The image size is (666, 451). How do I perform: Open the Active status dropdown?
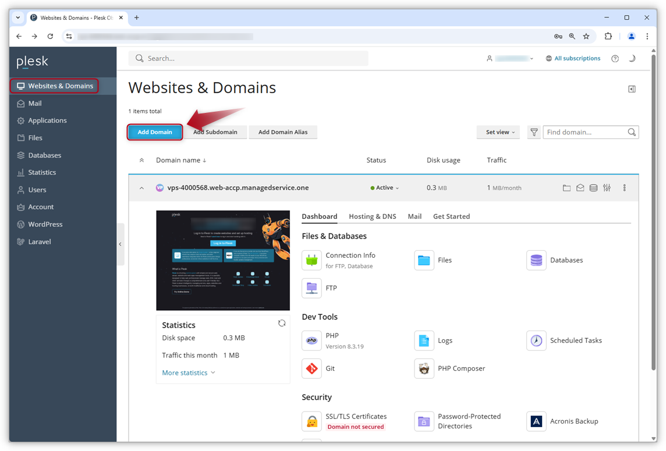(x=384, y=187)
